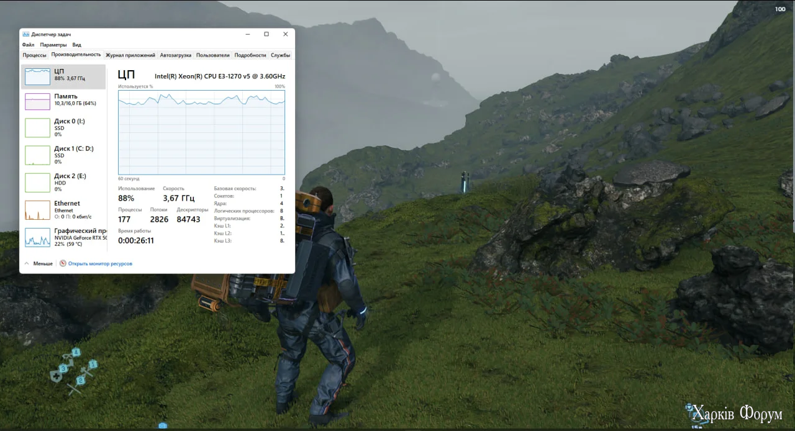Screen dimensions: 795x431
Task: Click the Кэш L2: label
Action: [222, 233]
